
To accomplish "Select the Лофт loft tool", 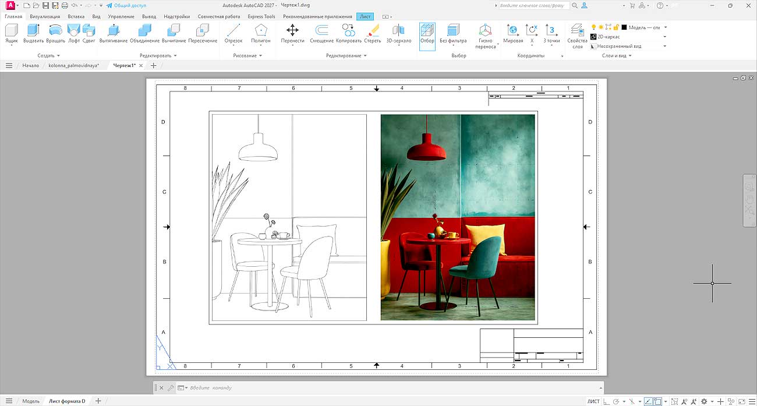I will (74, 34).
